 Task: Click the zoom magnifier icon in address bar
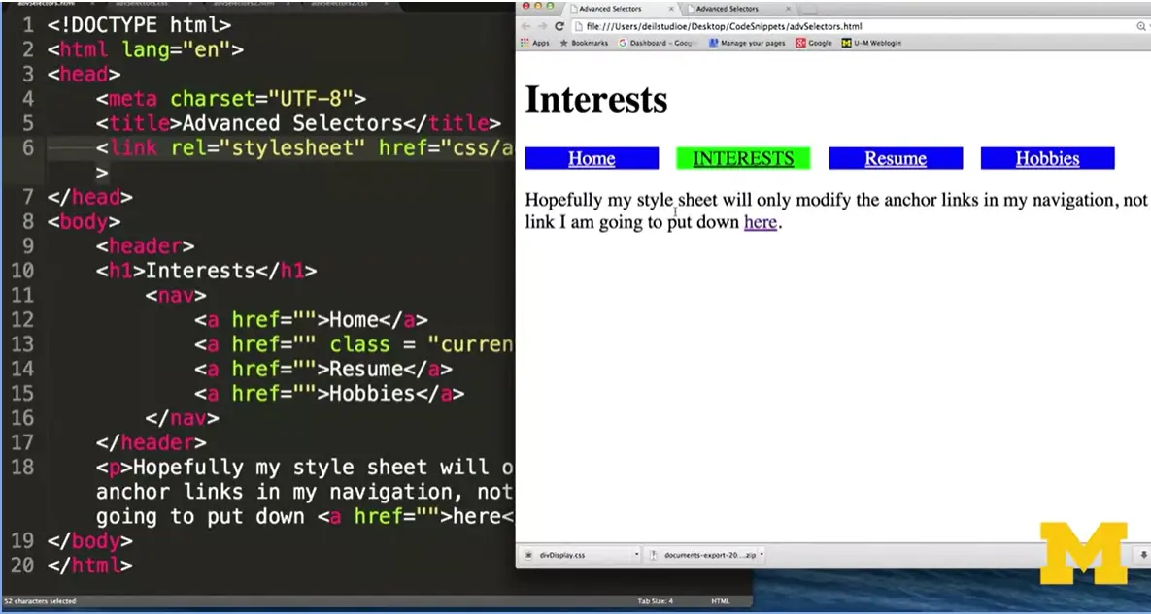[x=1141, y=26]
